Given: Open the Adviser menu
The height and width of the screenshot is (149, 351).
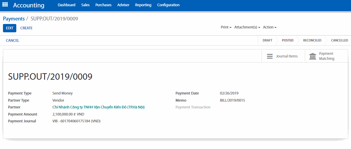Looking at the screenshot, I should [123, 5].
